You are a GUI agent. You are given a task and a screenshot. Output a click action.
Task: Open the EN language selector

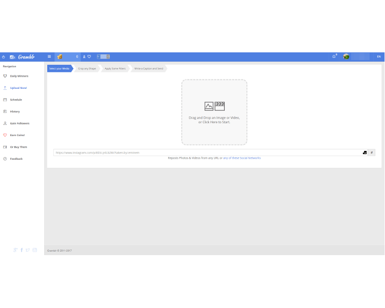(x=379, y=57)
